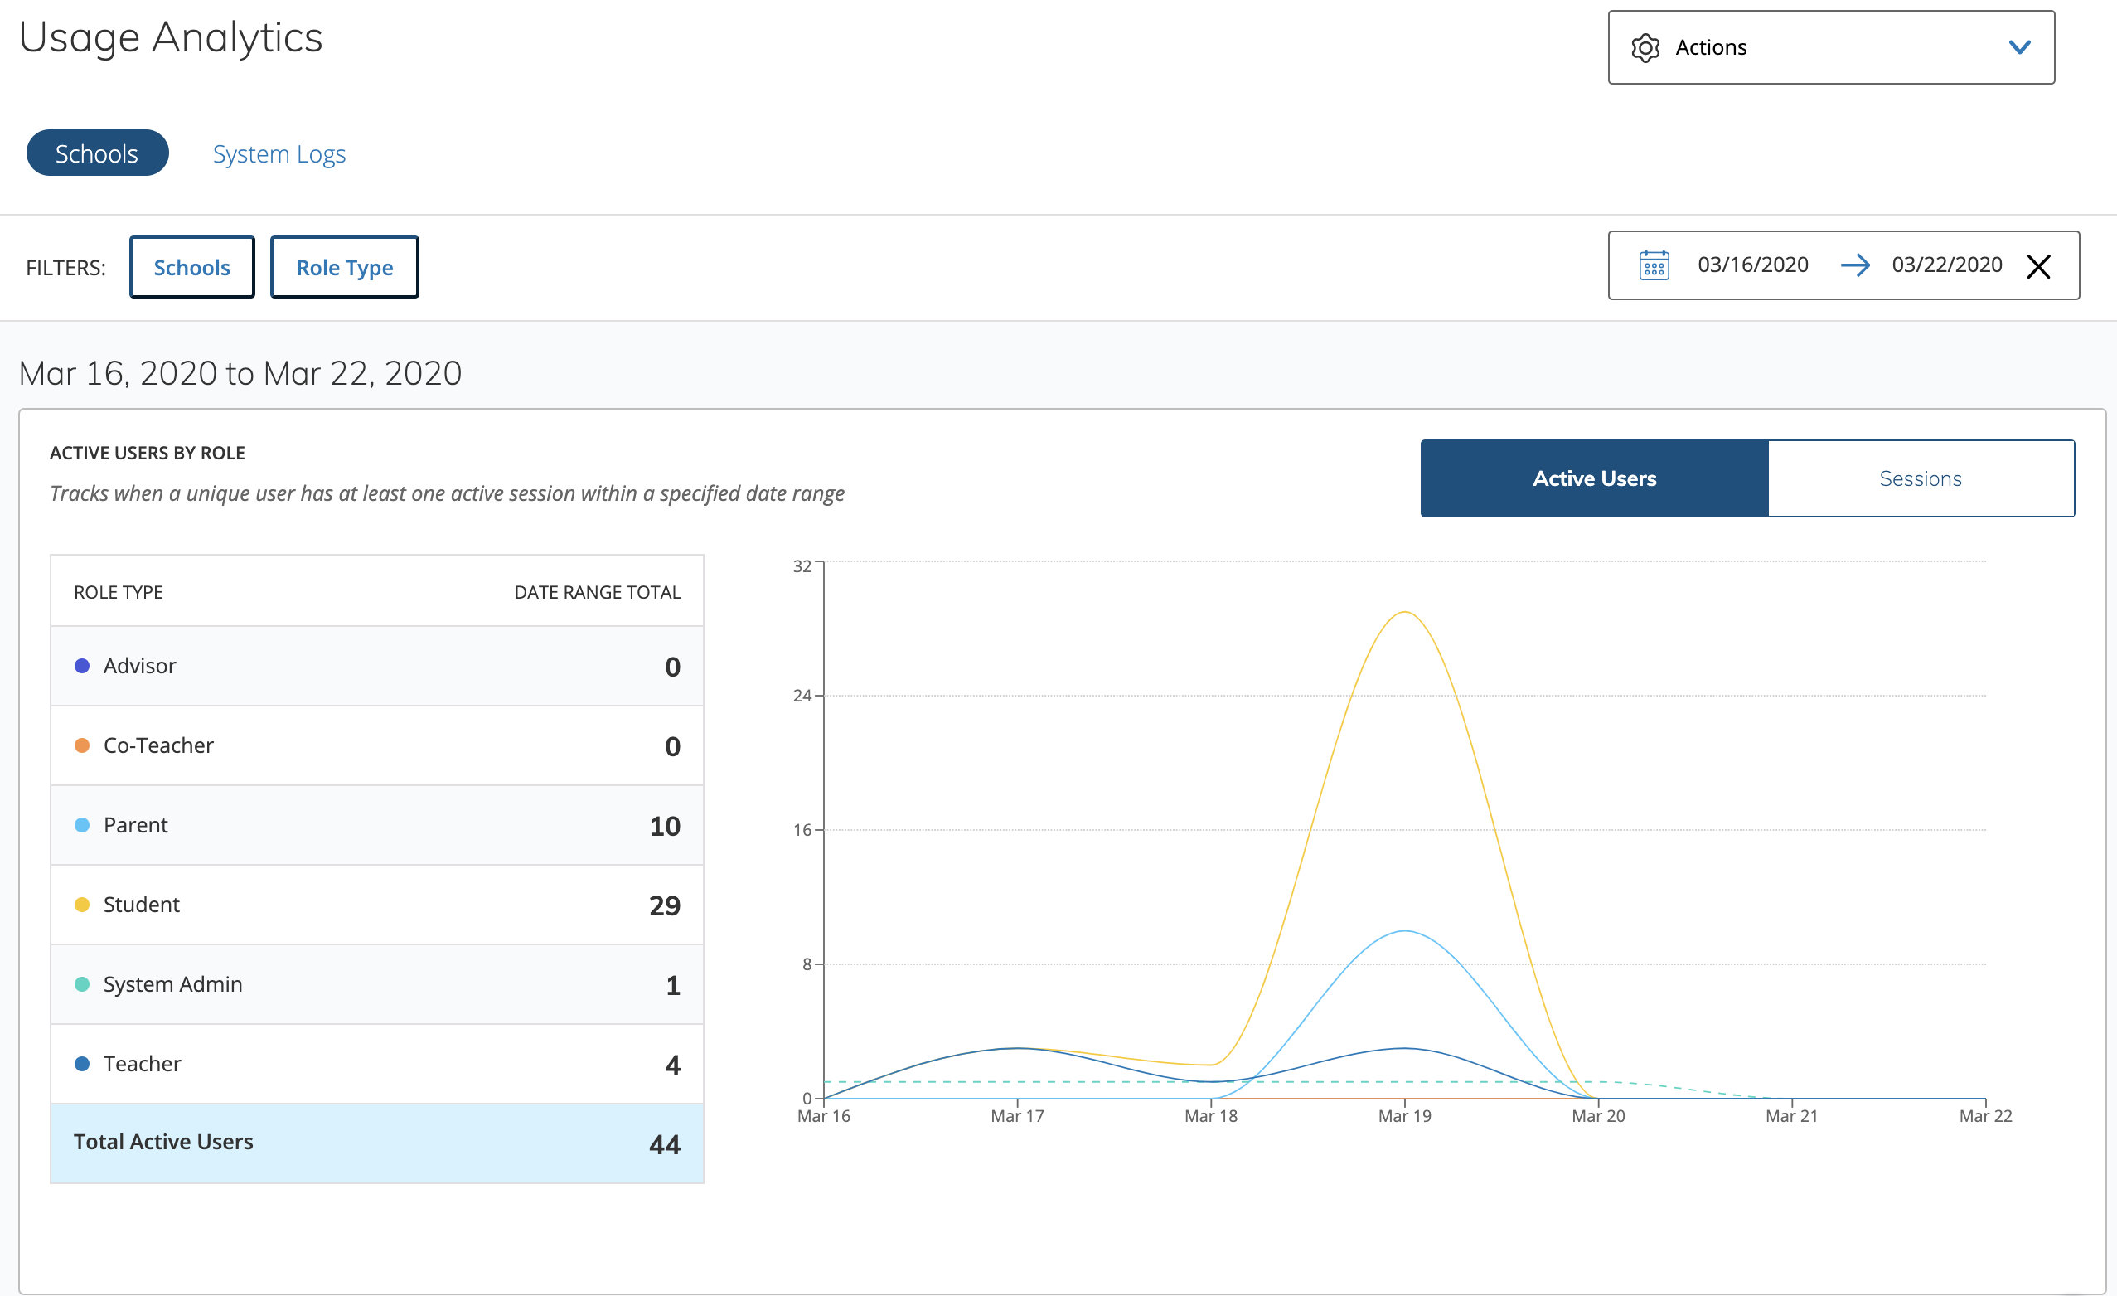Screen dimensions: 2117x1296
Task: Click the Advisor purple color dot
Action: 83,666
